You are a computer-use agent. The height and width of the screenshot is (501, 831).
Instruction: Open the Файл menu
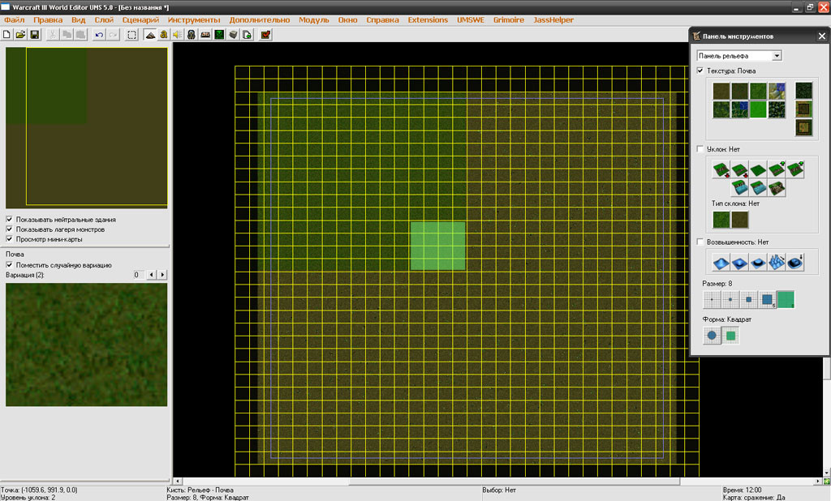pos(15,20)
